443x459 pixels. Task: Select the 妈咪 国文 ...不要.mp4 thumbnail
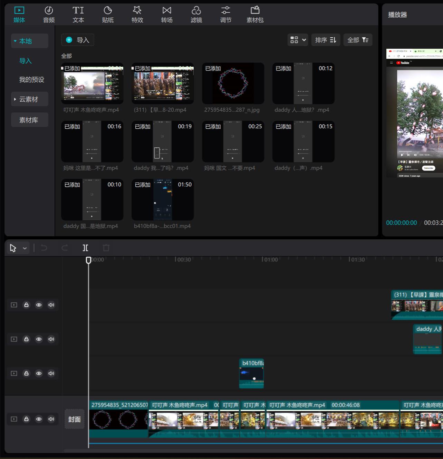click(x=233, y=141)
